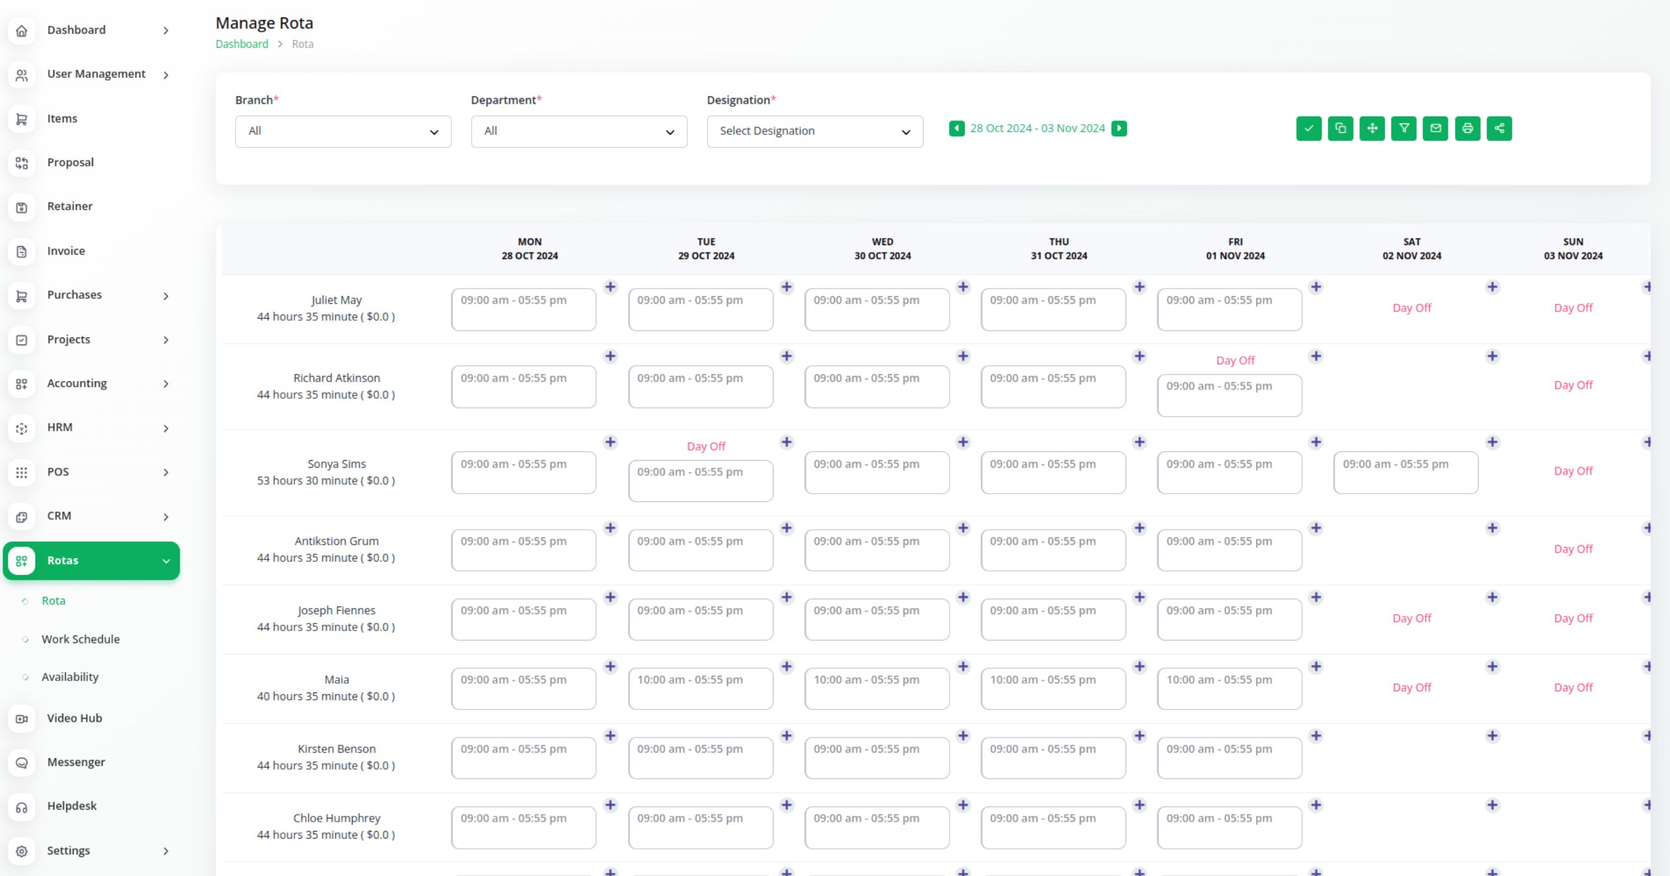Expand the Projects menu chevron

point(166,340)
